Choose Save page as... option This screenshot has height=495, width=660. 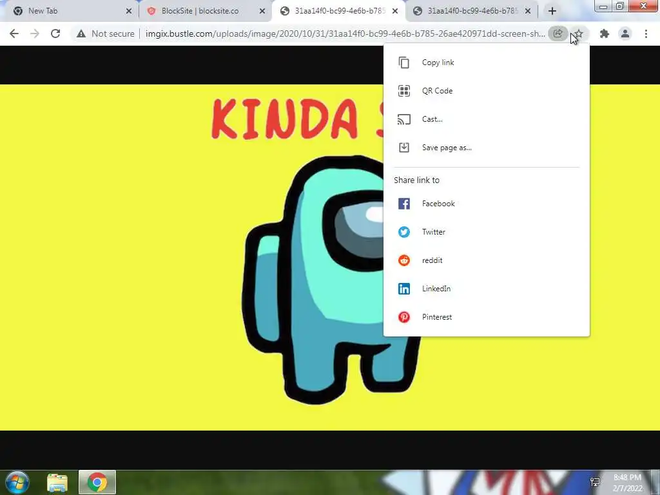[x=486, y=148]
